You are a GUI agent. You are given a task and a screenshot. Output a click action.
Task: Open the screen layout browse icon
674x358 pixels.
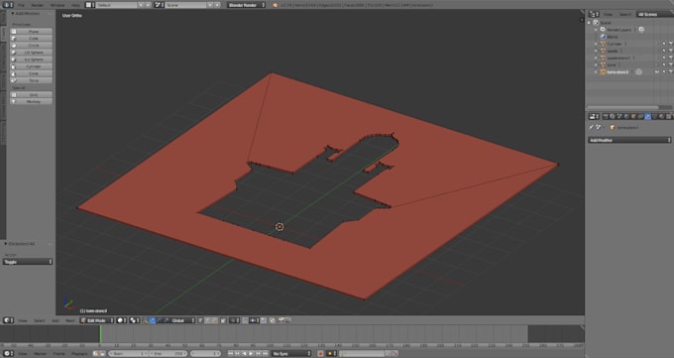tap(89, 5)
